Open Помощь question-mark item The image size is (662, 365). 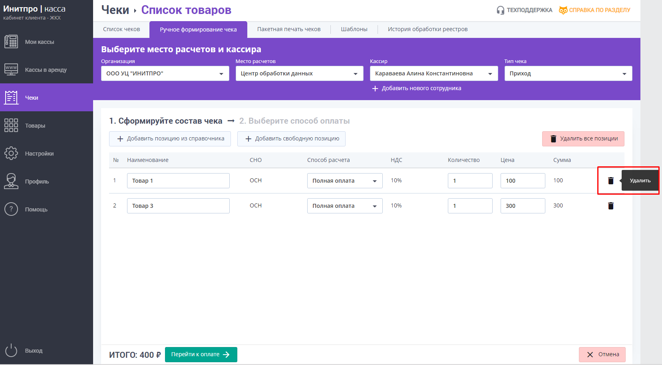point(46,209)
